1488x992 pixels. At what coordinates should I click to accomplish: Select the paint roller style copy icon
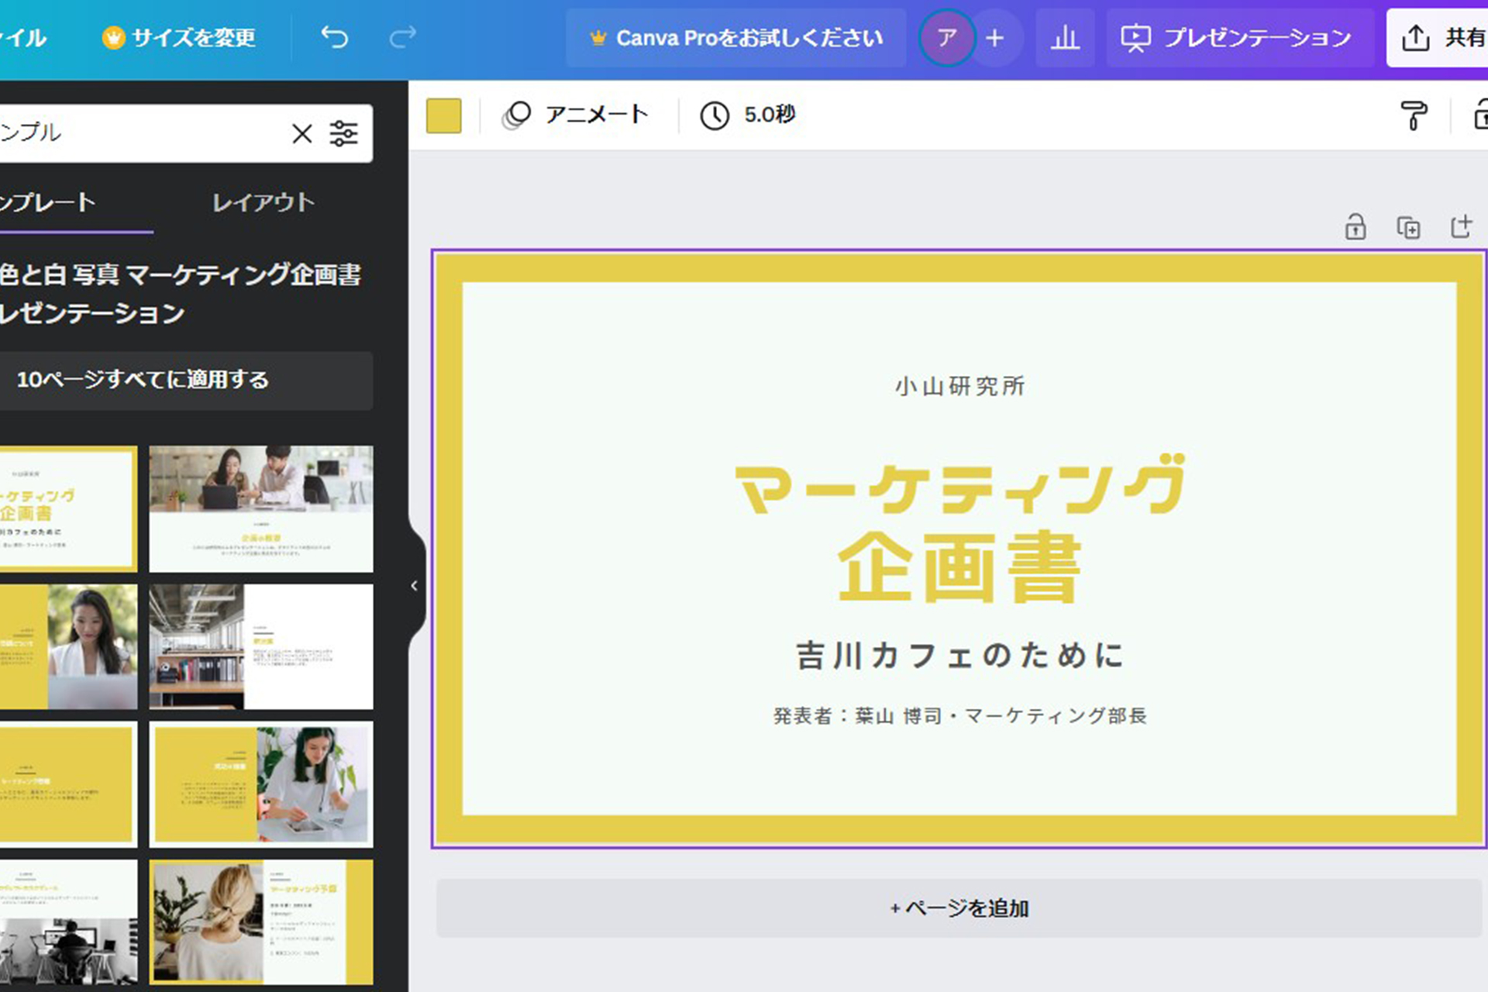pos(1414,116)
